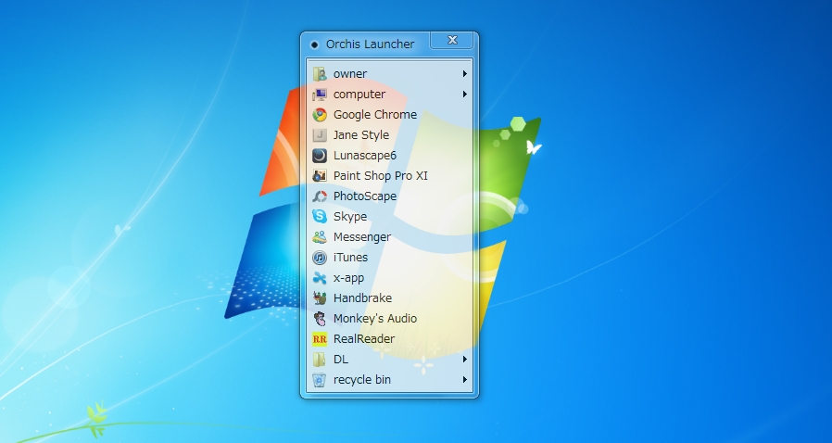Click the Messenger icon
The height and width of the screenshot is (443, 832).
pos(320,237)
